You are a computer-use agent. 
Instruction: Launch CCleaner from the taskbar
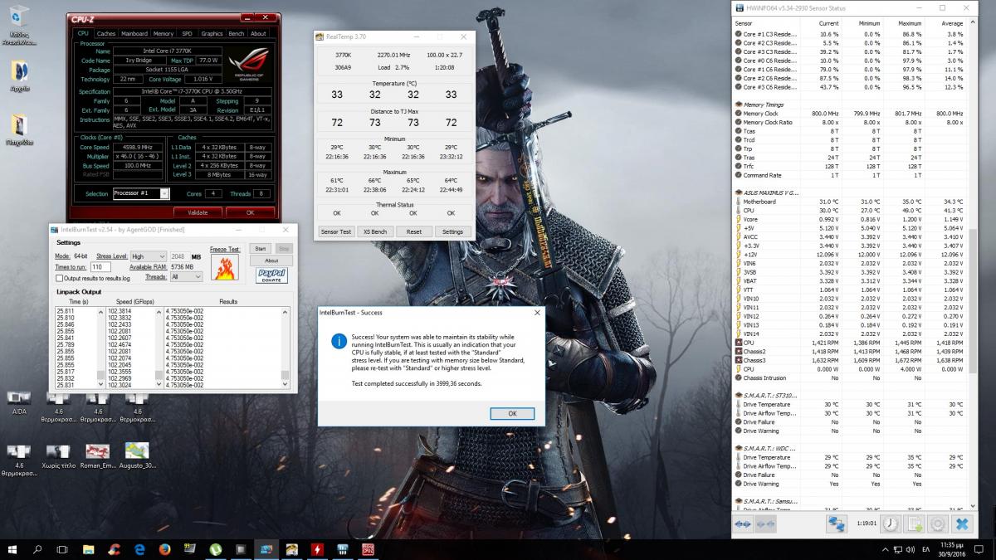coord(114,549)
